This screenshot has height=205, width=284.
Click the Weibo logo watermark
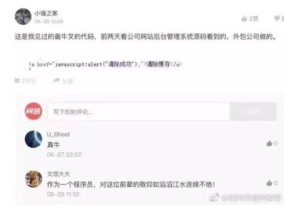214,197
